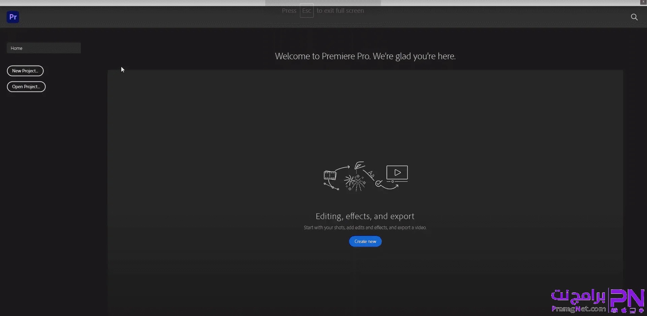Image resolution: width=647 pixels, height=316 pixels.
Task: Click the Open Project button
Action: (26, 86)
